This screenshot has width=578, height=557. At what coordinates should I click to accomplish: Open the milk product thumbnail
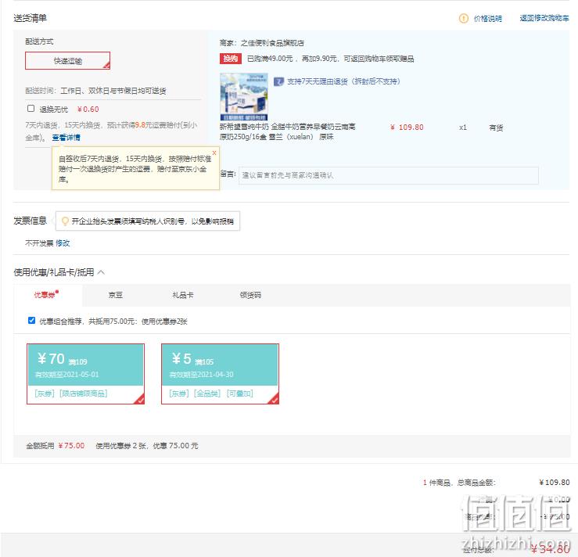pos(244,96)
